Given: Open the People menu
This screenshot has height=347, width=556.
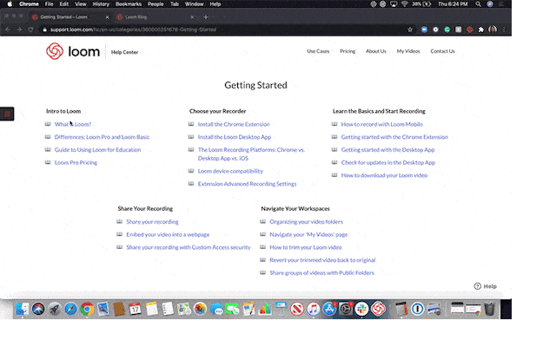Looking at the screenshot, I should tap(156, 4).
